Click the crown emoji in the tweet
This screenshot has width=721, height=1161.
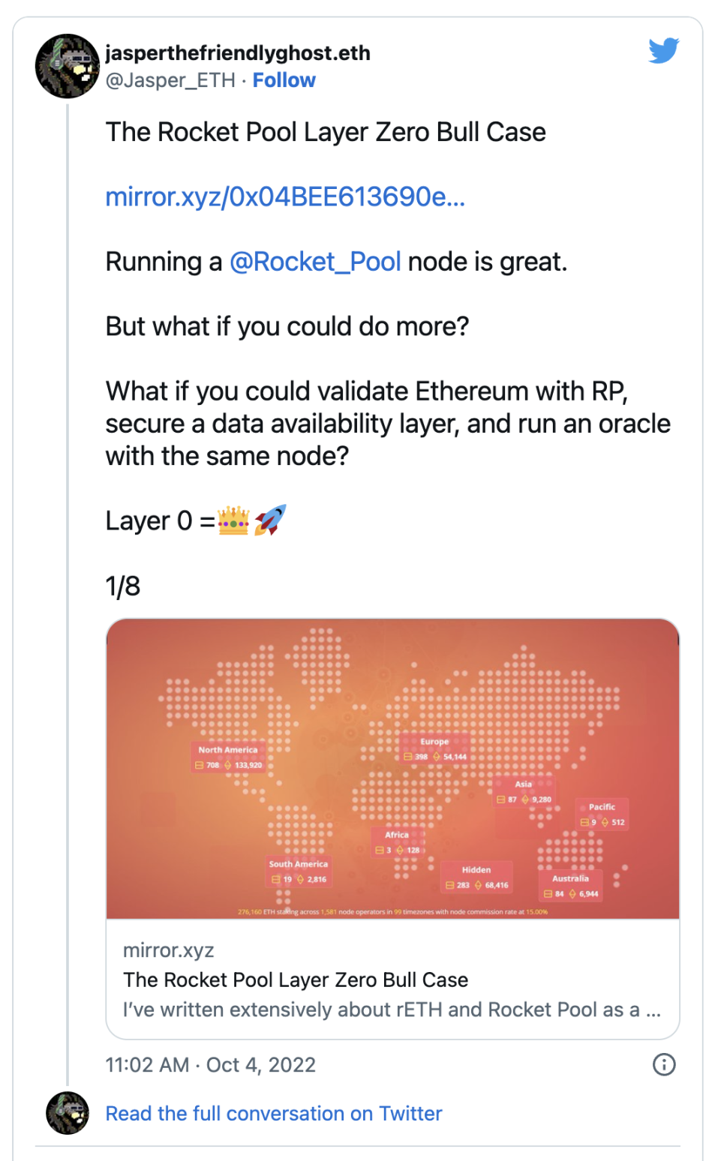(x=233, y=520)
